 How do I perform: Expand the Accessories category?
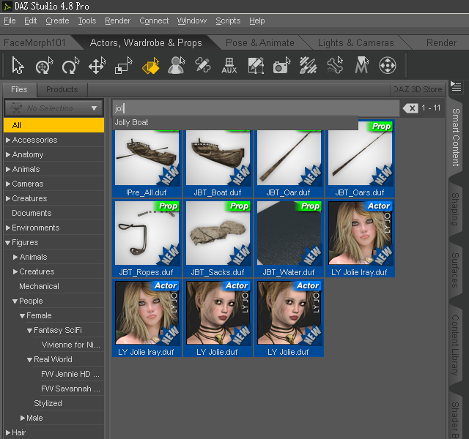pyautogui.click(x=8, y=140)
